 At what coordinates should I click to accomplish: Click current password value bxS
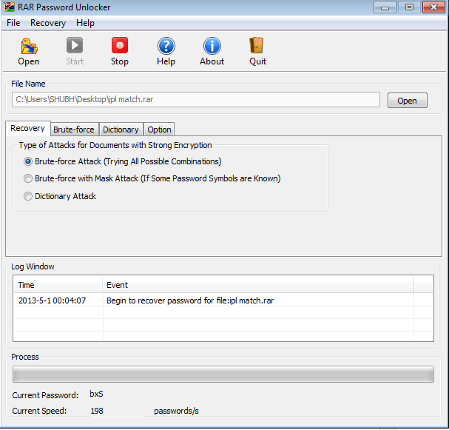(x=96, y=394)
